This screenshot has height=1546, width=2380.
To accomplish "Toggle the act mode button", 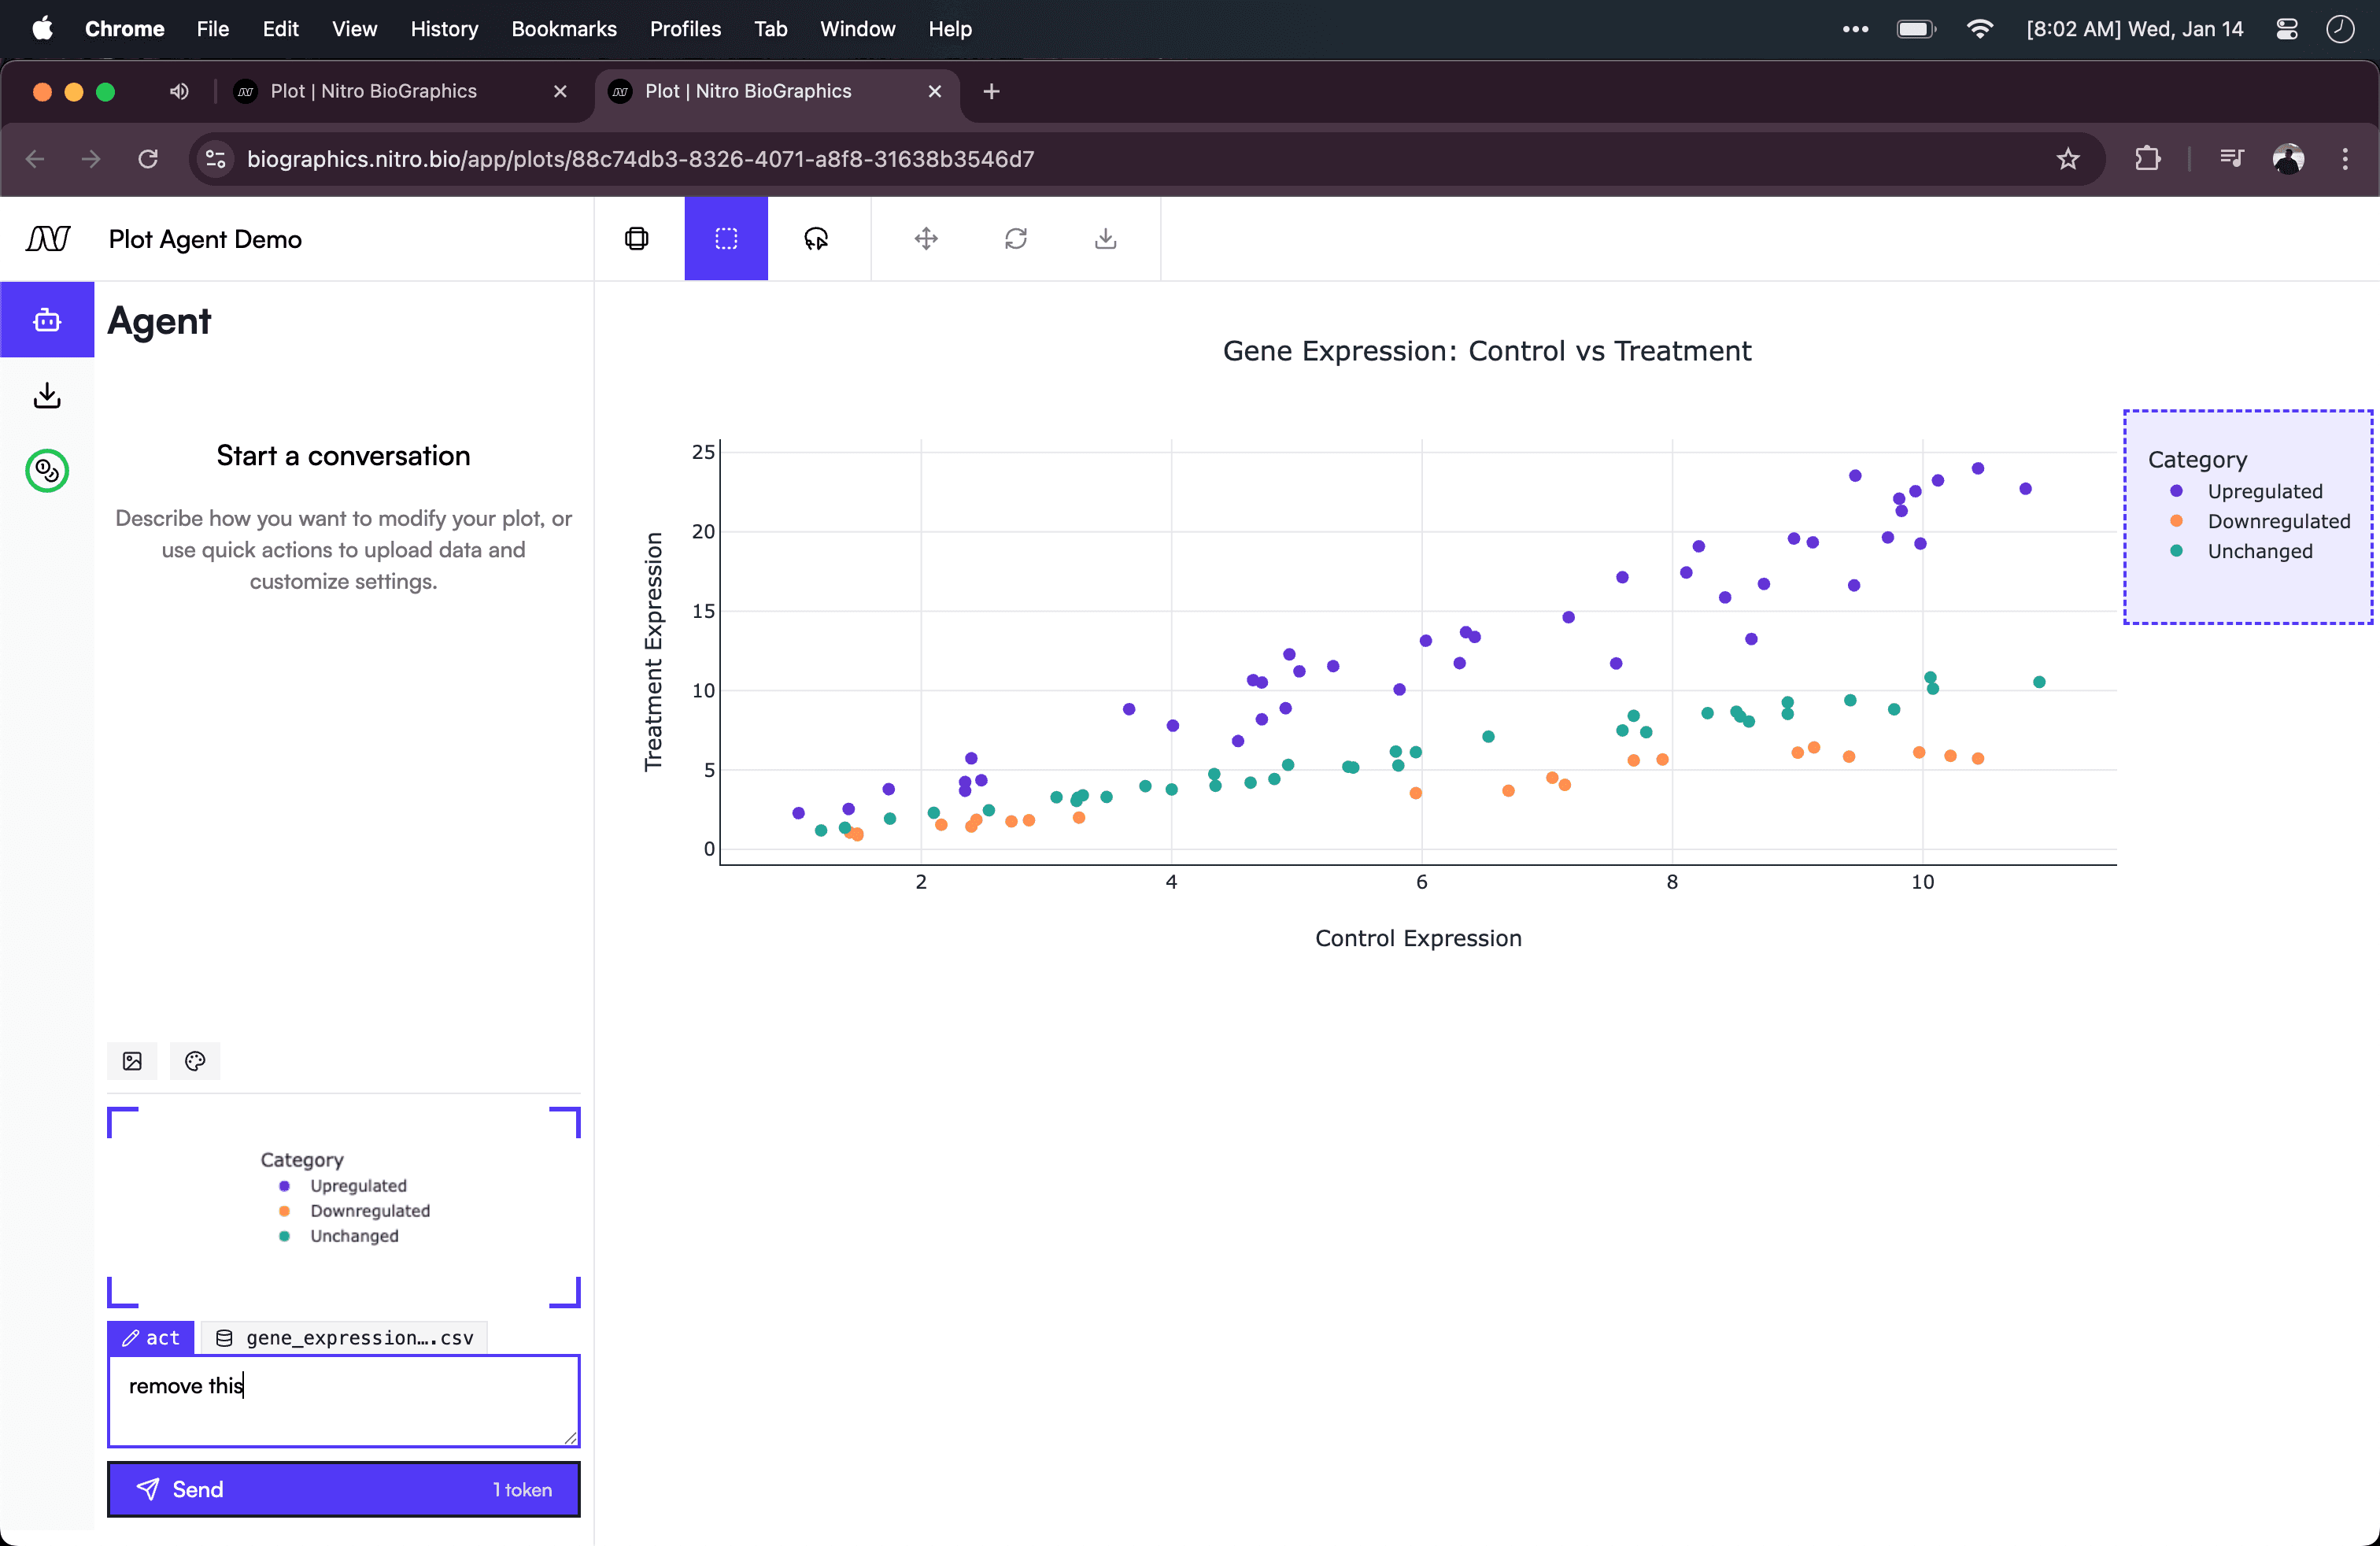I will (x=151, y=1338).
